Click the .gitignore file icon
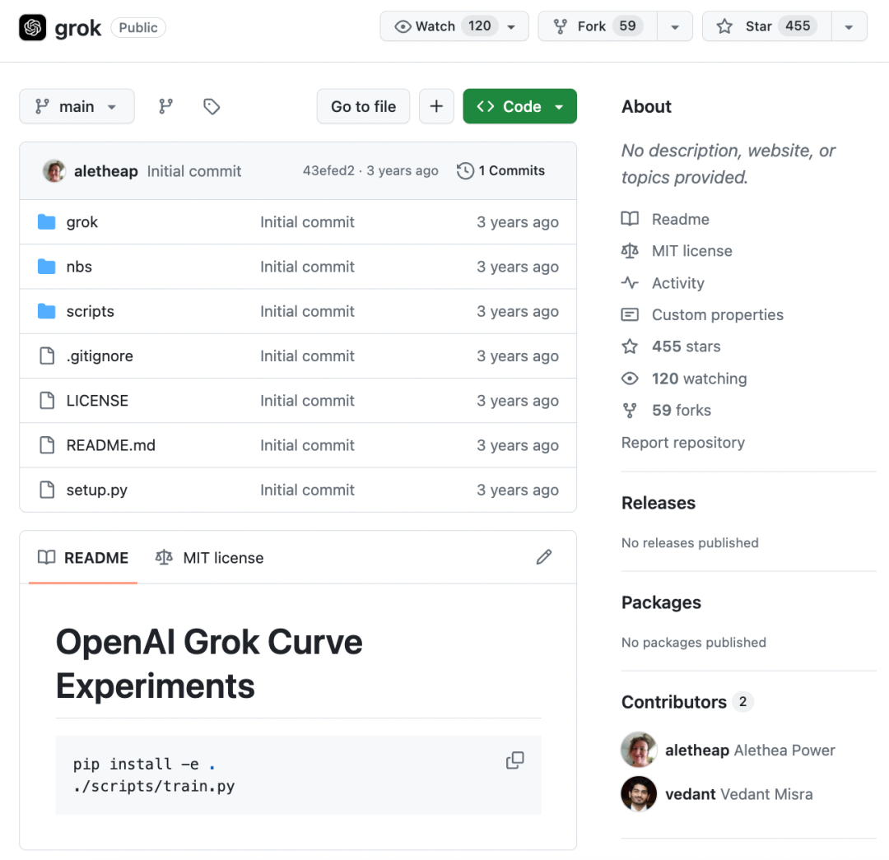This screenshot has width=889, height=860. [47, 356]
